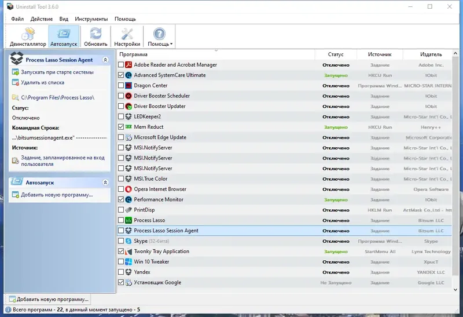Image resolution: width=463 pixels, height=317 pixels.
Task: Click the Uninstall Tool title bar icon
Action: click(10, 6)
